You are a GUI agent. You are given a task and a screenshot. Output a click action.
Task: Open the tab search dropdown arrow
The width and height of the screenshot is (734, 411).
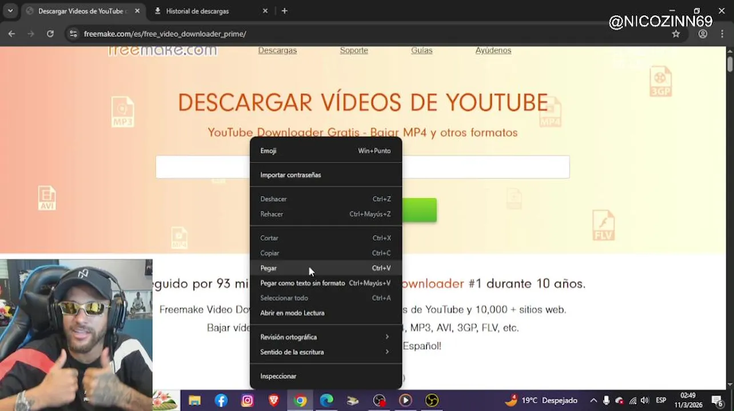[x=10, y=11]
